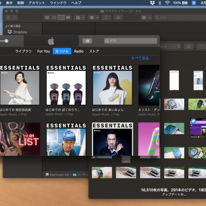
Task: Click the Photos share button
Action: [x=201, y=47]
